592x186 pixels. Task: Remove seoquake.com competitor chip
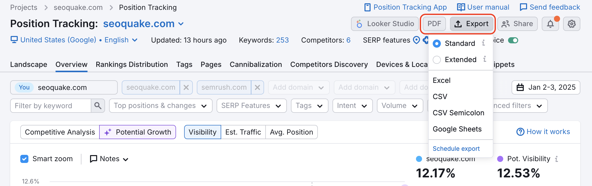[x=186, y=87]
